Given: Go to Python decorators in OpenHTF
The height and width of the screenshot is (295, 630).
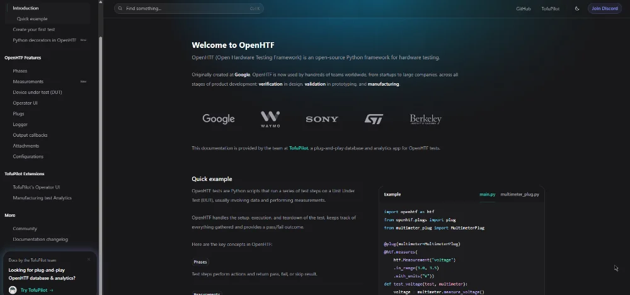Looking at the screenshot, I should pyautogui.click(x=44, y=40).
